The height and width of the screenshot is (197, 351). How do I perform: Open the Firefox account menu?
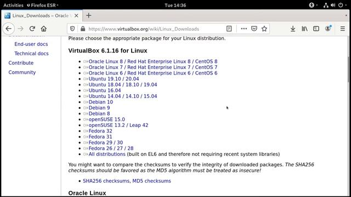coord(328,28)
